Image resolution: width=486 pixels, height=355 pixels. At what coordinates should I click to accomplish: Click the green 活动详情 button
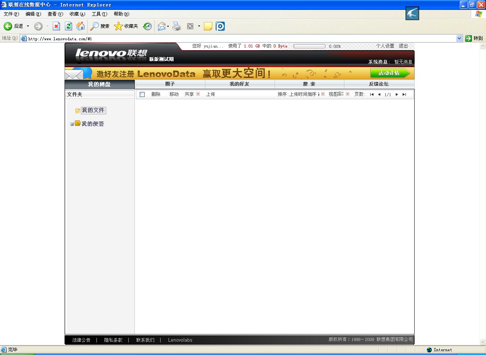pos(390,73)
